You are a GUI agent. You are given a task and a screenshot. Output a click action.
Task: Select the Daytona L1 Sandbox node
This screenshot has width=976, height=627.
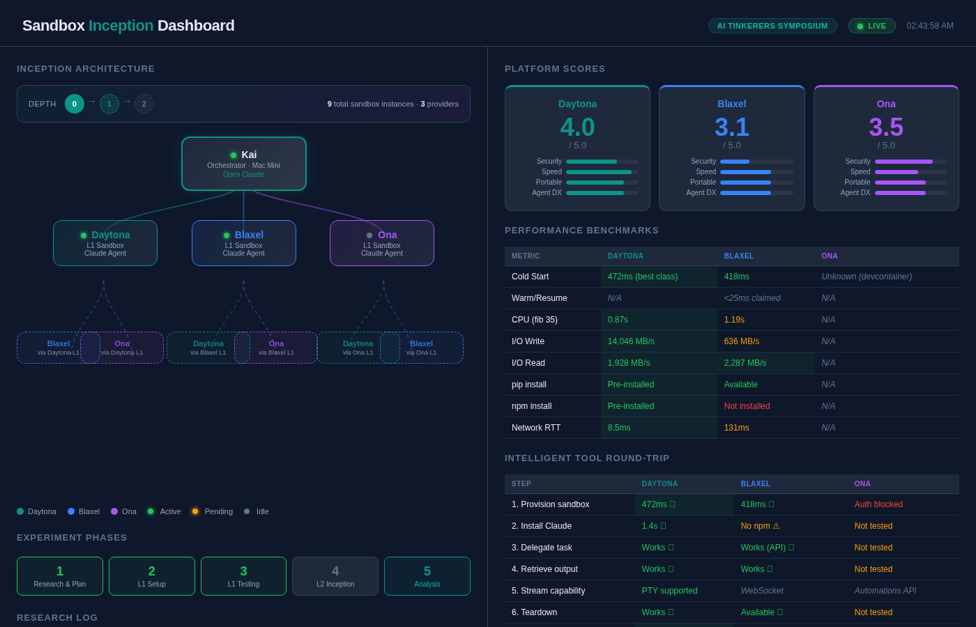click(105, 243)
